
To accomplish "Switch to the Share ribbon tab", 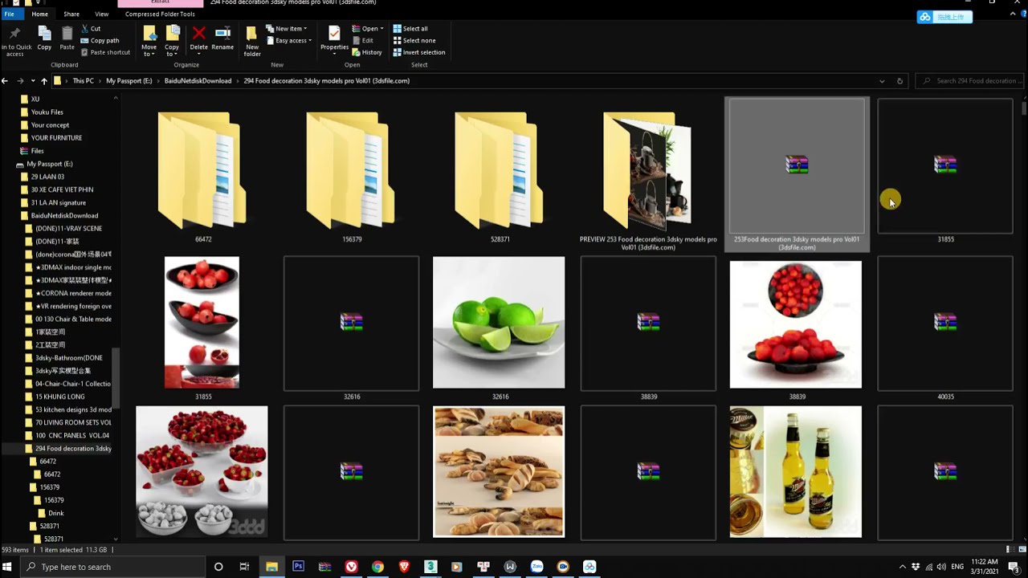I will 71,14.
